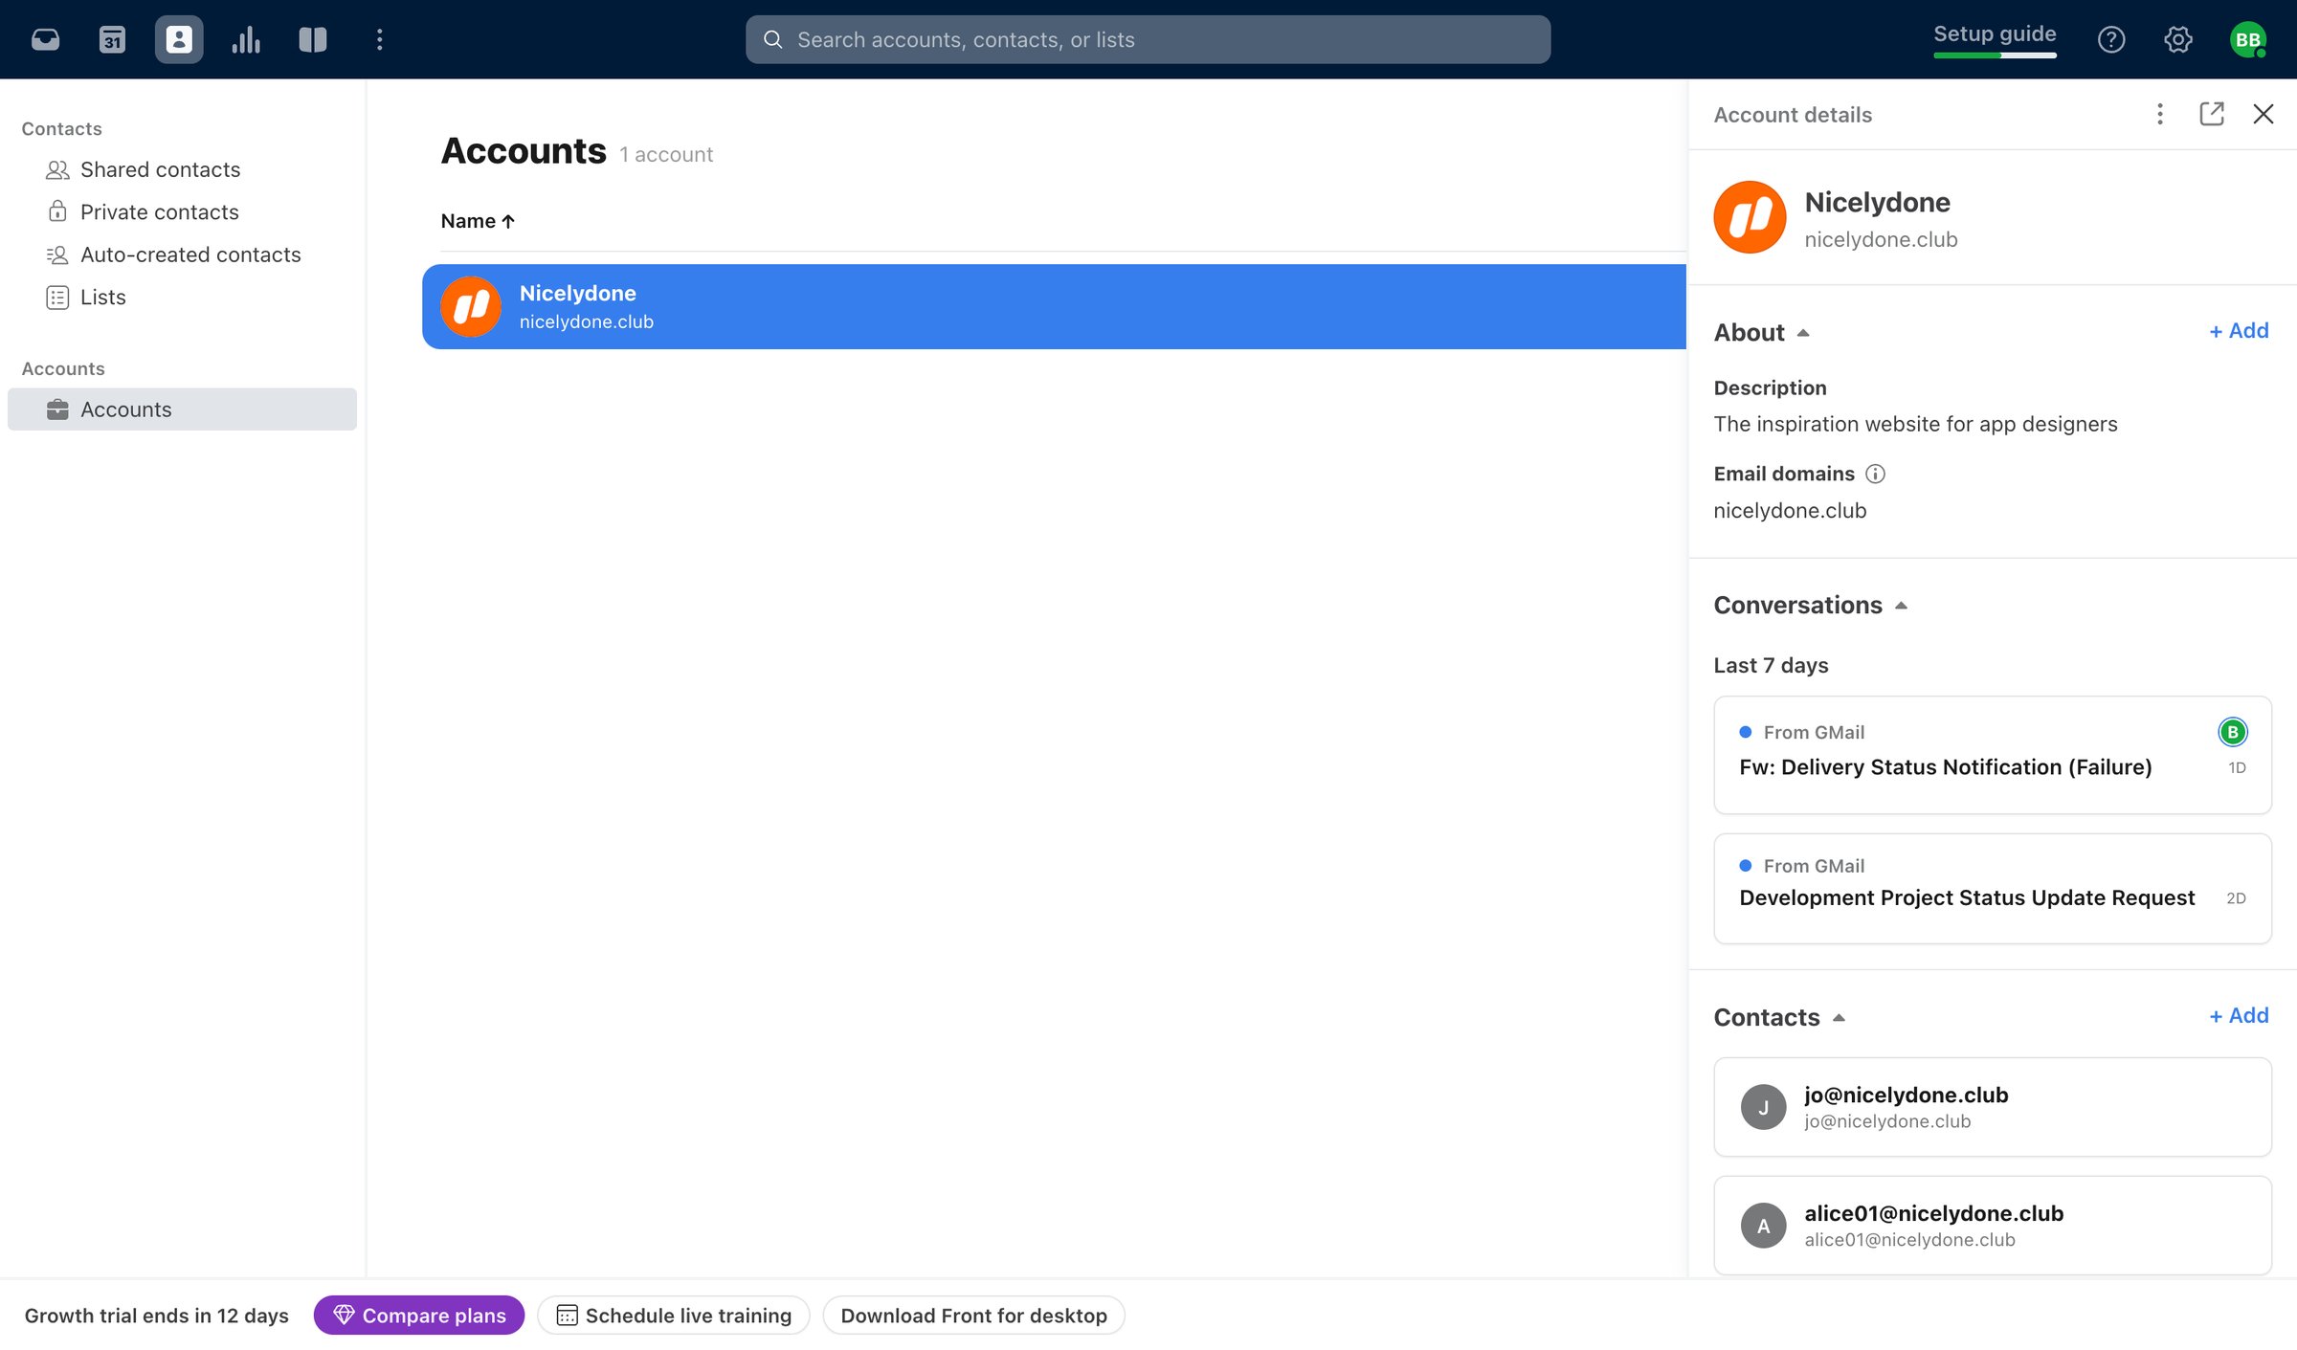Collapse the Conversations section
The image size is (2297, 1350).
(1901, 606)
